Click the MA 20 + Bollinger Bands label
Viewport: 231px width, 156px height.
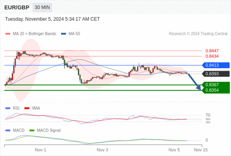tap(35, 34)
